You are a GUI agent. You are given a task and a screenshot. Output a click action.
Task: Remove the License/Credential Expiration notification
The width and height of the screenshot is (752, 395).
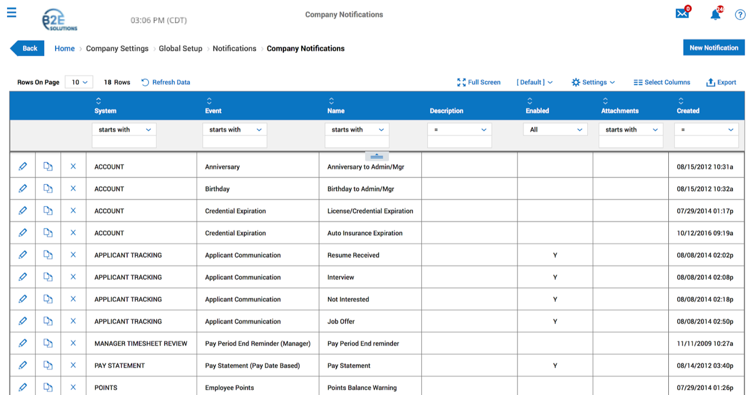[x=73, y=211]
